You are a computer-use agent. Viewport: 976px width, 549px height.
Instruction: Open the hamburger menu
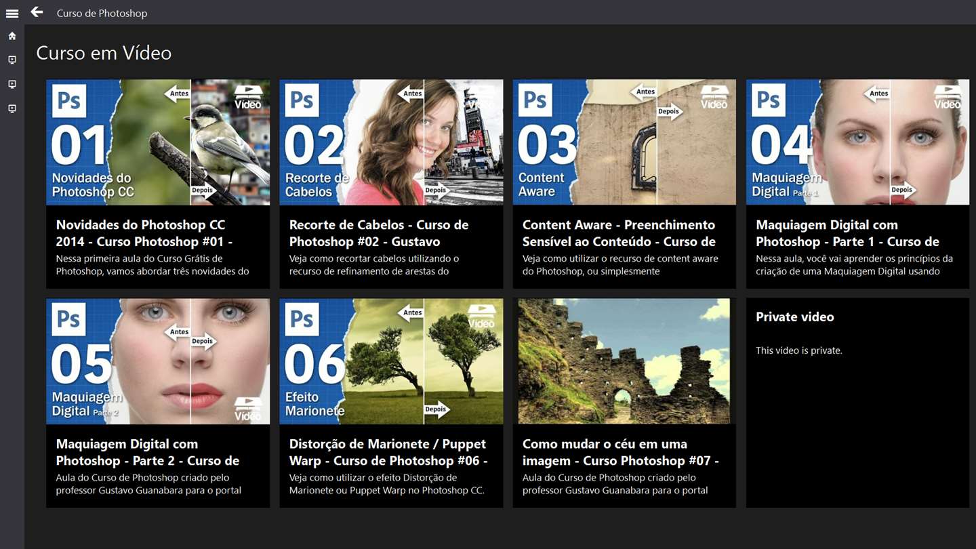12,13
